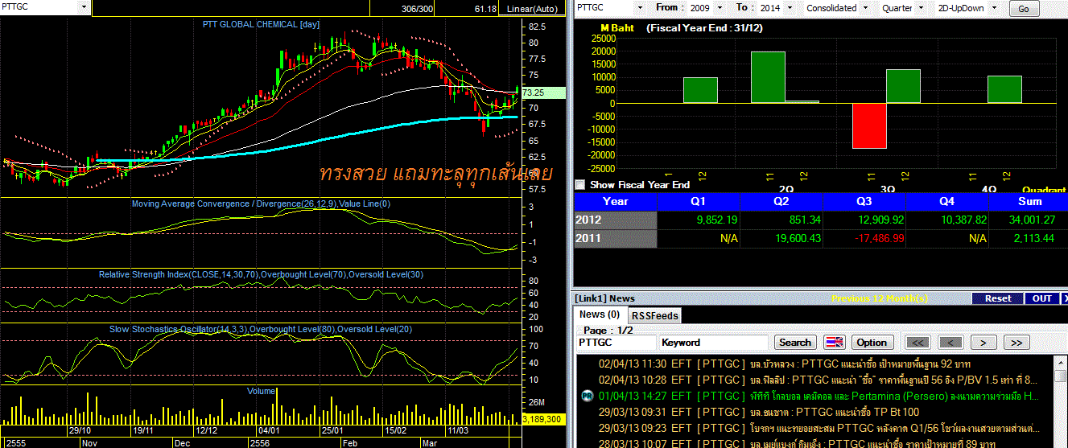Image resolution: width=1068 pixels, height=448 pixels.
Task: Open the From year 2009 dropdown
Action: point(721,7)
